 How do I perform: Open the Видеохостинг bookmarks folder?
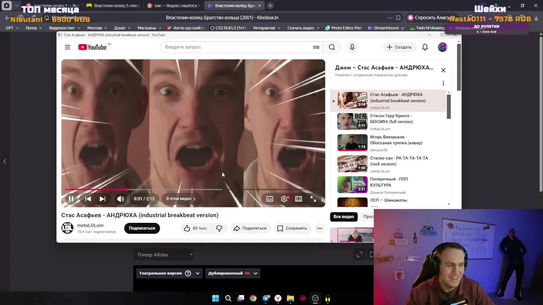click(64, 28)
